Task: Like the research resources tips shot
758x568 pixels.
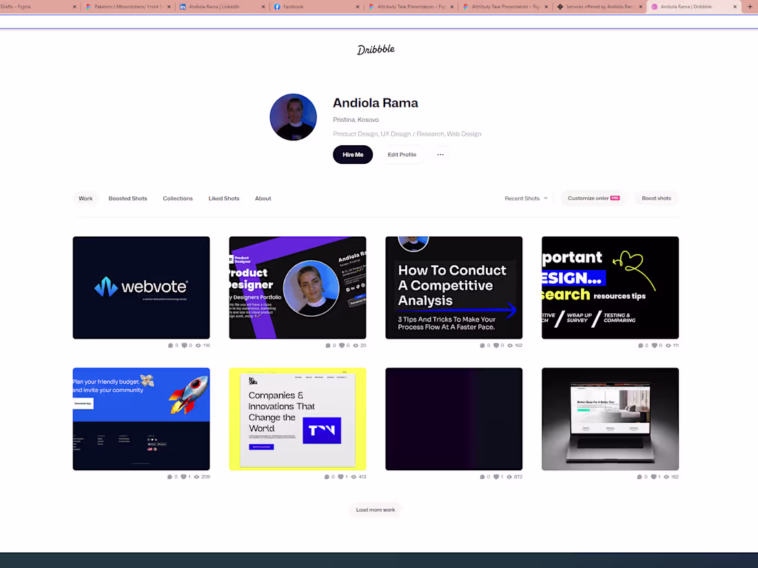Action: point(655,346)
